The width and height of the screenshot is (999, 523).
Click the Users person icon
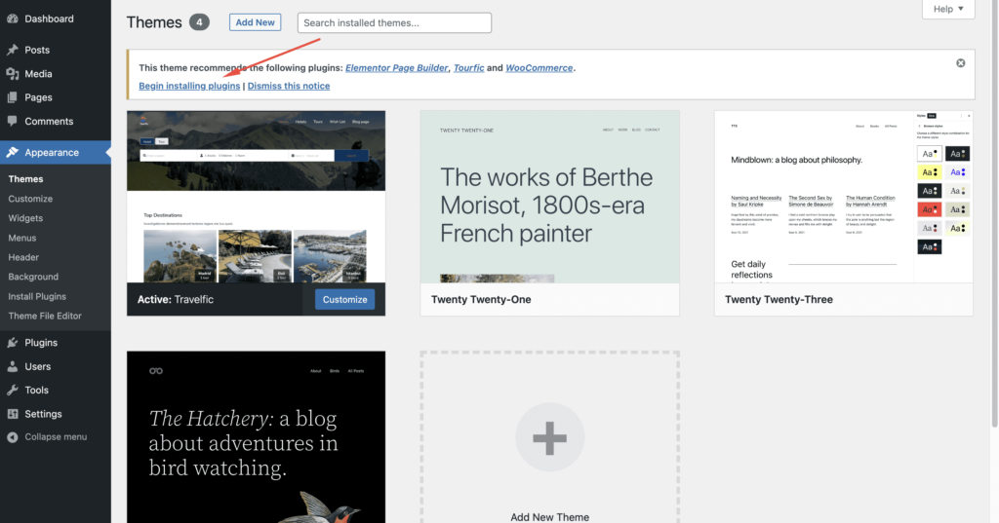[x=12, y=366]
